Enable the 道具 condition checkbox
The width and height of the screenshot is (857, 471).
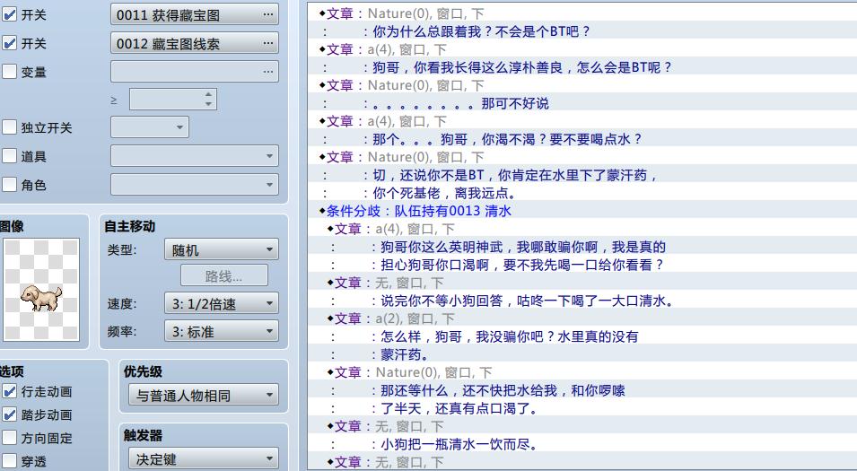click(9, 156)
